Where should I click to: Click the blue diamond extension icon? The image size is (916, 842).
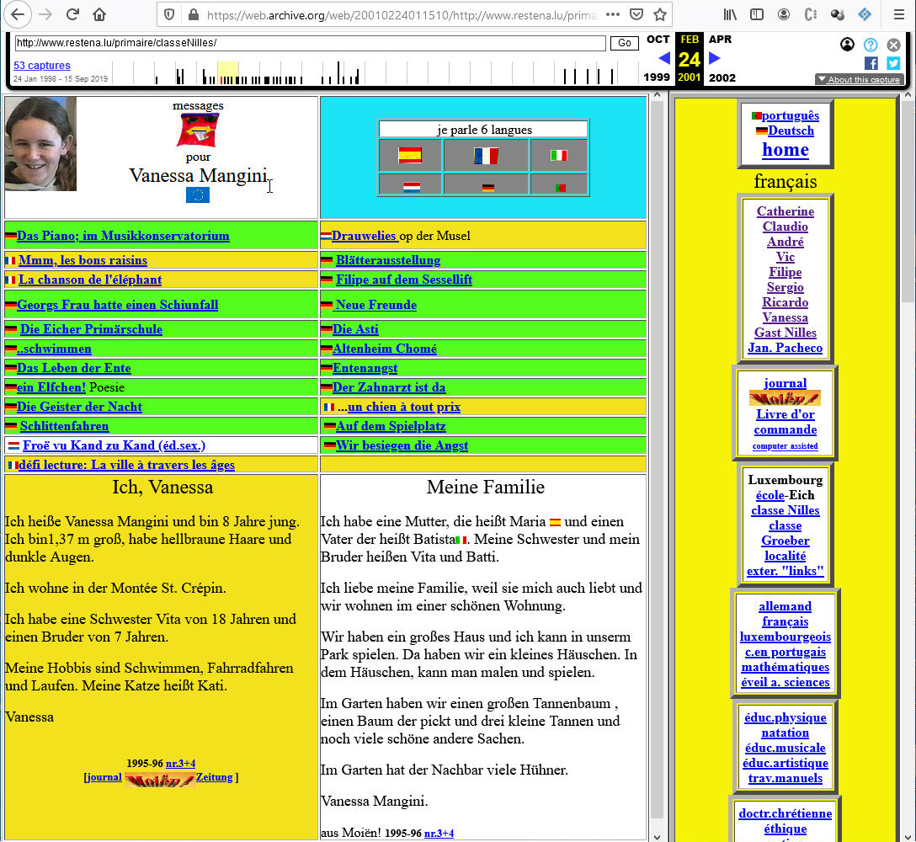click(865, 14)
